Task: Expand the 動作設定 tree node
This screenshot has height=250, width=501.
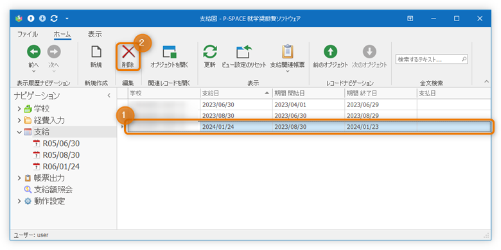Action: pyautogui.click(x=19, y=201)
